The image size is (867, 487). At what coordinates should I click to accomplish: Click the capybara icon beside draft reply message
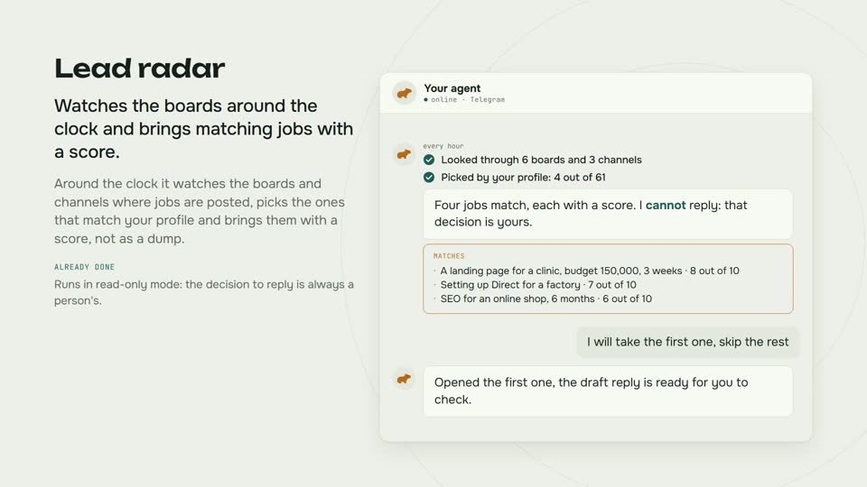(x=405, y=379)
